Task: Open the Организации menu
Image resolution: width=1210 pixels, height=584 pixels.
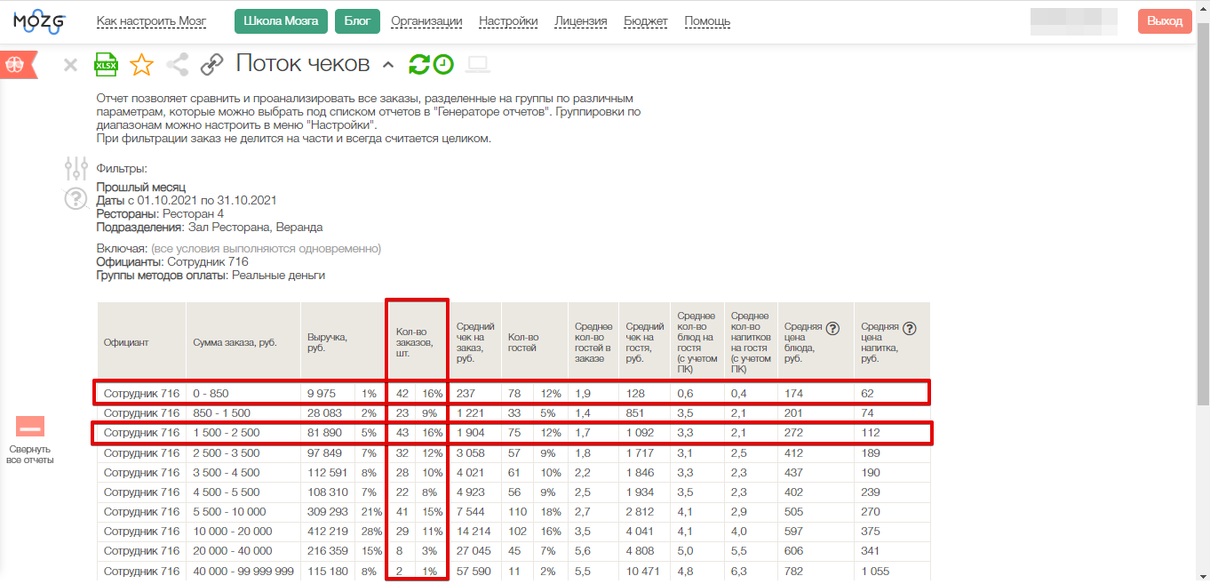Action: 426,21
